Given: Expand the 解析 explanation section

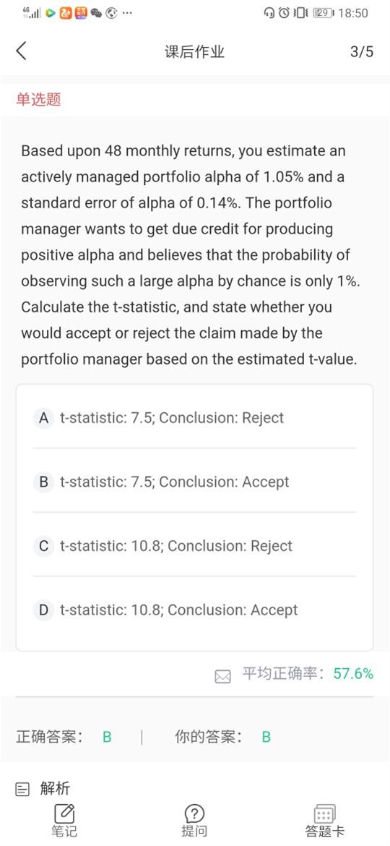Looking at the screenshot, I should pyautogui.click(x=55, y=789).
